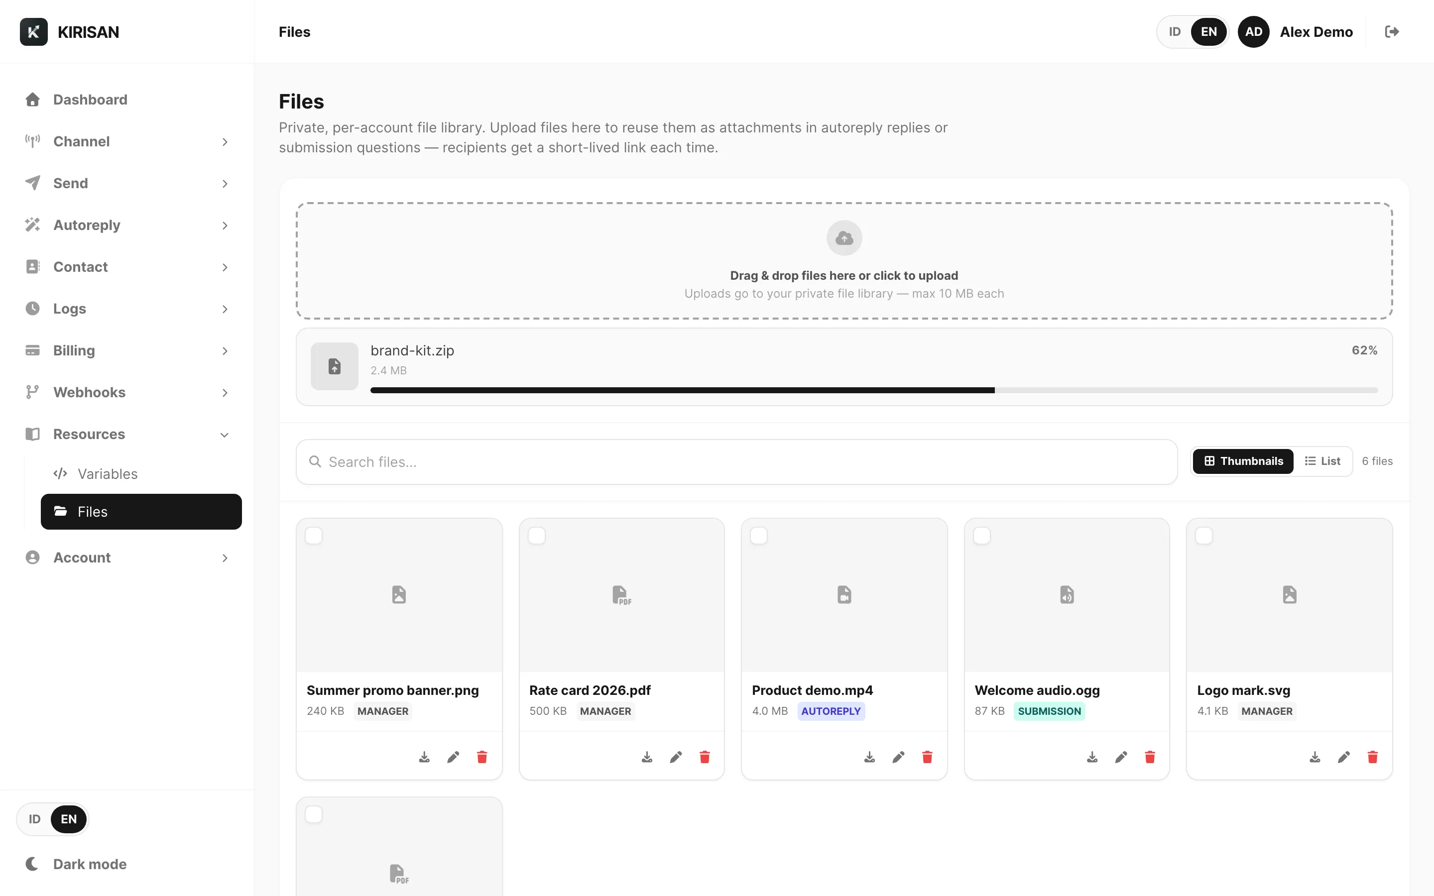The width and height of the screenshot is (1434, 896).
Task: Mark the Logo mark.svg checkbox
Action: [1204, 536]
